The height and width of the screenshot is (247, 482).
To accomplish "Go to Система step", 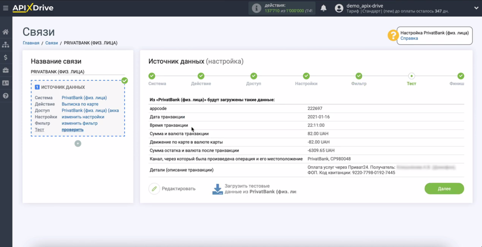I will click(152, 76).
